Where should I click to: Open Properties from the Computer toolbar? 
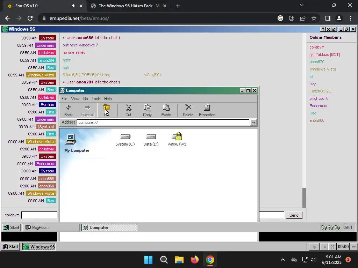[x=207, y=110]
